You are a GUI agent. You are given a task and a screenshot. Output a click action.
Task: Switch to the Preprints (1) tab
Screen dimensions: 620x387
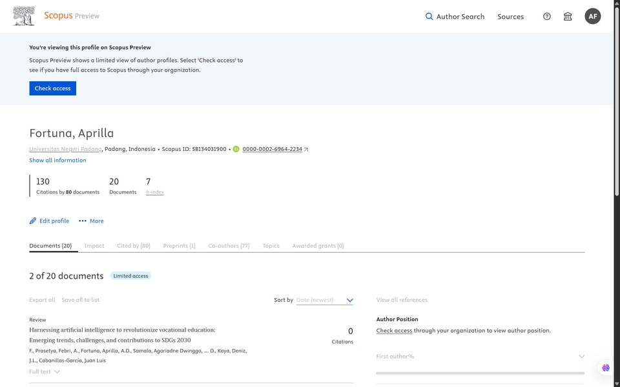pos(179,246)
